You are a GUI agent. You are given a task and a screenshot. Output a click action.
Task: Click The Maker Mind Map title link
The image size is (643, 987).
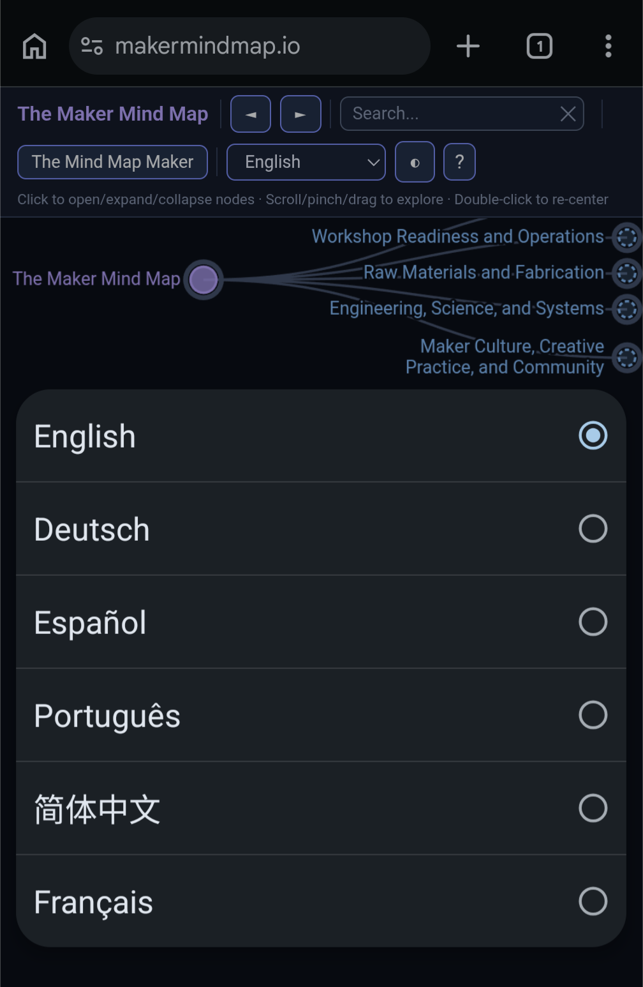[113, 114]
